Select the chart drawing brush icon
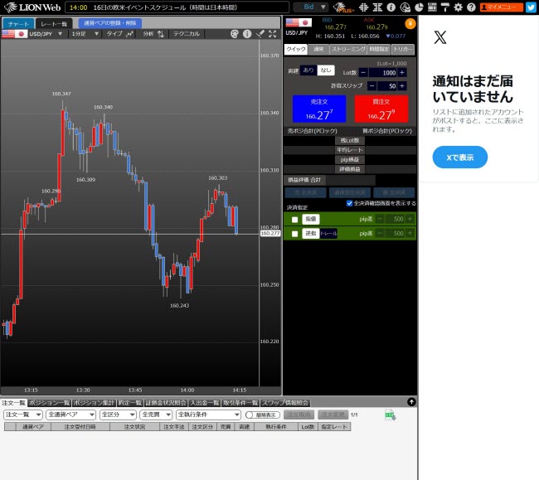This screenshot has height=480, width=539. [260, 34]
